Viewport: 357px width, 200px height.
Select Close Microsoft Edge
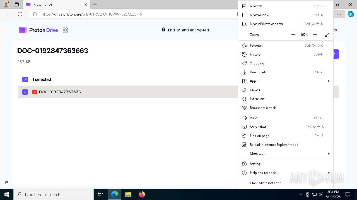[x=286, y=183]
